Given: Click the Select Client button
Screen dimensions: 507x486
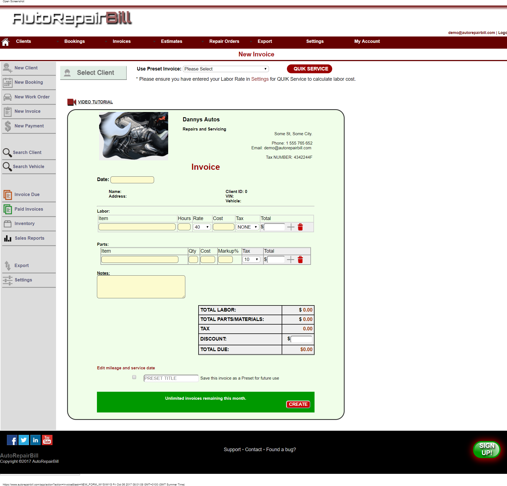Looking at the screenshot, I should [93, 73].
